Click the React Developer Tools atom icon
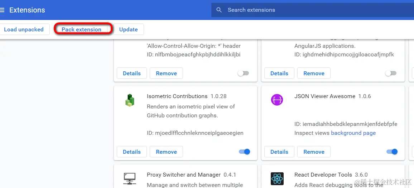This screenshot has height=188, width=414. pos(277,178)
